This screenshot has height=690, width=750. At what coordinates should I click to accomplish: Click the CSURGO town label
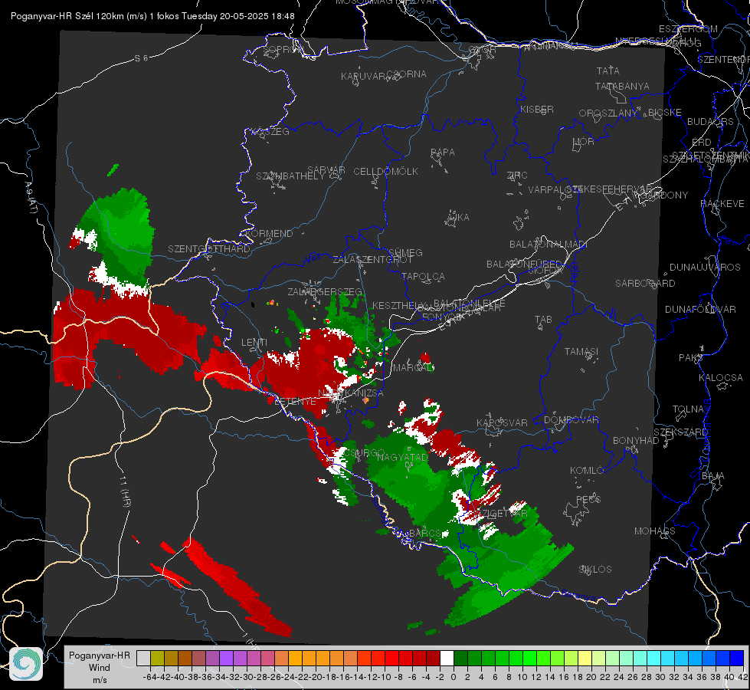pyautogui.click(x=365, y=453)
